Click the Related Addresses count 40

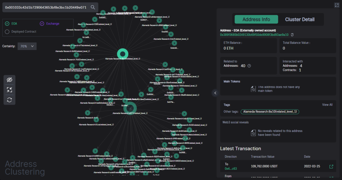(243, 66)
